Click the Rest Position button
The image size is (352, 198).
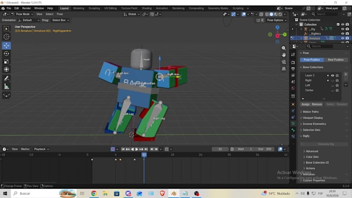coord(335,60)
